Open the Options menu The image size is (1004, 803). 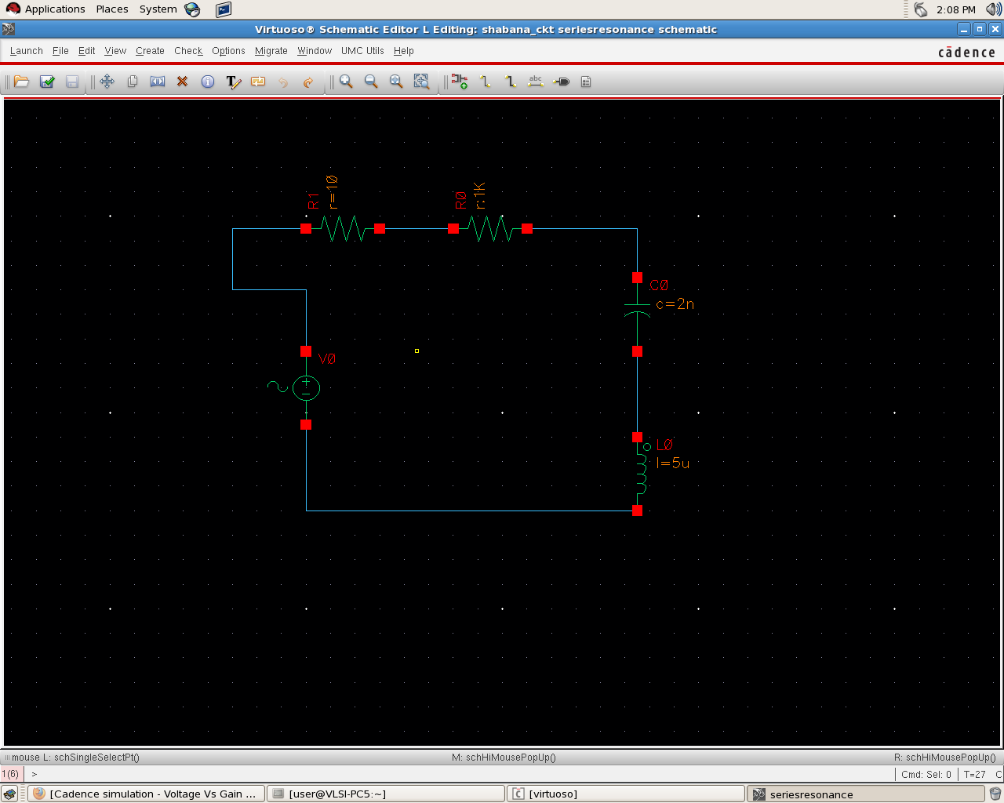(x=228, y=51)
